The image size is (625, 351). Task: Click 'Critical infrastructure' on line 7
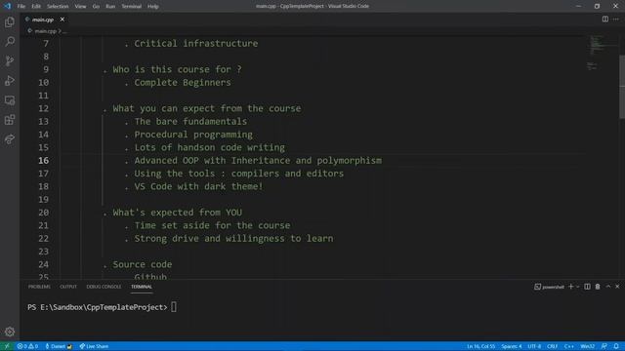coord(196,43)
